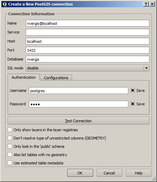Close the PostGIS connection dialog

pos(152,4)
